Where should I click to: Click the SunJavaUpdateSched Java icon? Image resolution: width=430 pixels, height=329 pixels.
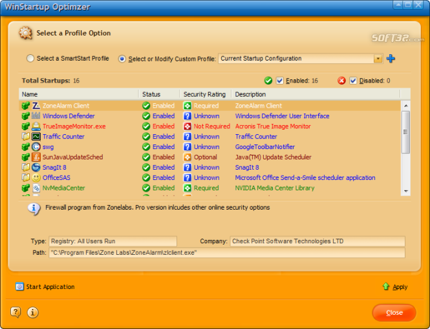click(x=36, y=157)
